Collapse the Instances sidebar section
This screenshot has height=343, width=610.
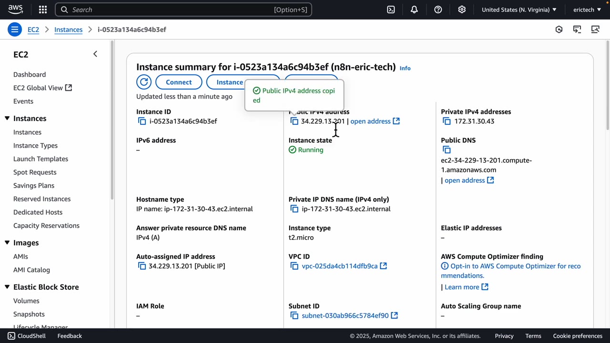[7, 118]
